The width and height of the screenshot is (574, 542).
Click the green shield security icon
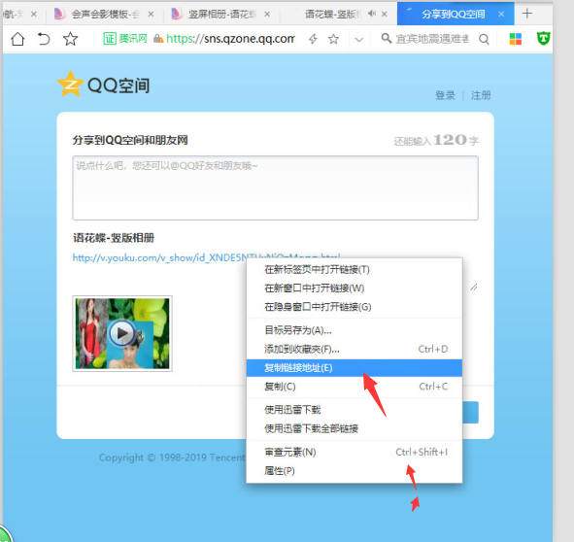tap(543, 38)
